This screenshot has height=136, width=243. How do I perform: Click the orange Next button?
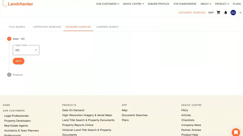point(19,61)
